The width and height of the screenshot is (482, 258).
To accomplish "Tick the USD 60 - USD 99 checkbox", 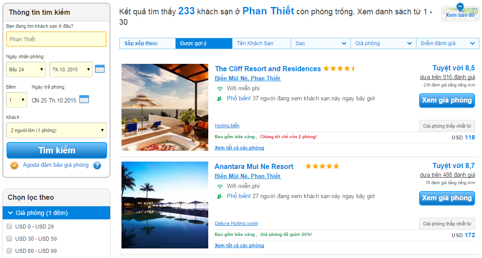I will click(x=9, y=251).
